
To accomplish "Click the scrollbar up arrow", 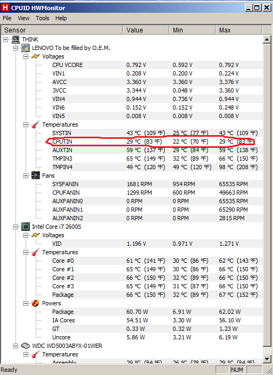I will click(267, 39).
